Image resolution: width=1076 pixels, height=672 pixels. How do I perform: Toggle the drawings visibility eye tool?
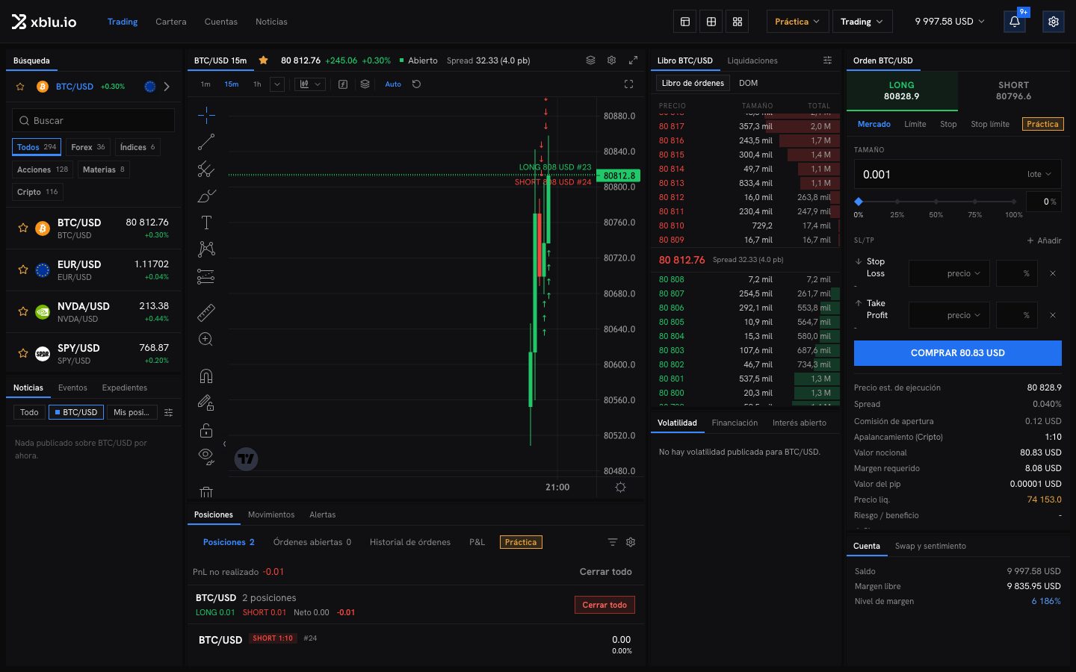pyautogui.click(x=206, y=455)
